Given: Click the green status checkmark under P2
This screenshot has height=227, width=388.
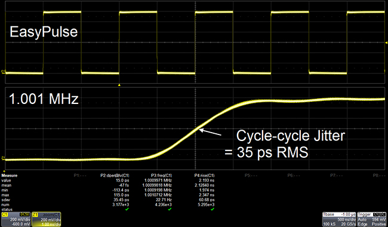Looking at the screenshot, I should coord(127,210).
